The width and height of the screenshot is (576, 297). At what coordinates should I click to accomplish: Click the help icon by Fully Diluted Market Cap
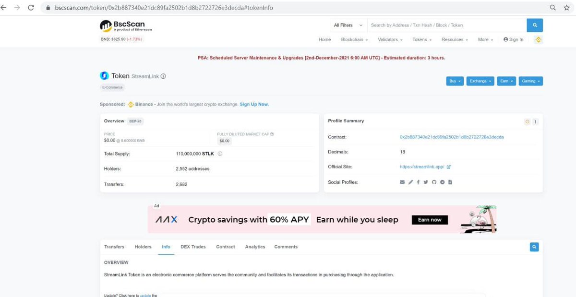pos(272,134)
